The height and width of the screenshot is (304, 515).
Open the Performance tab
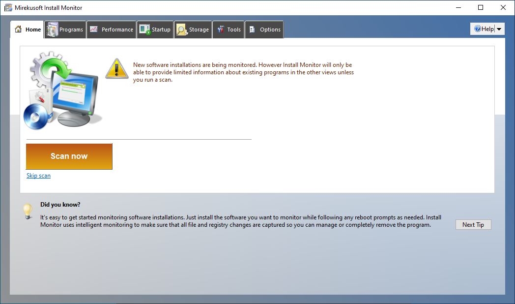[112, 30]
